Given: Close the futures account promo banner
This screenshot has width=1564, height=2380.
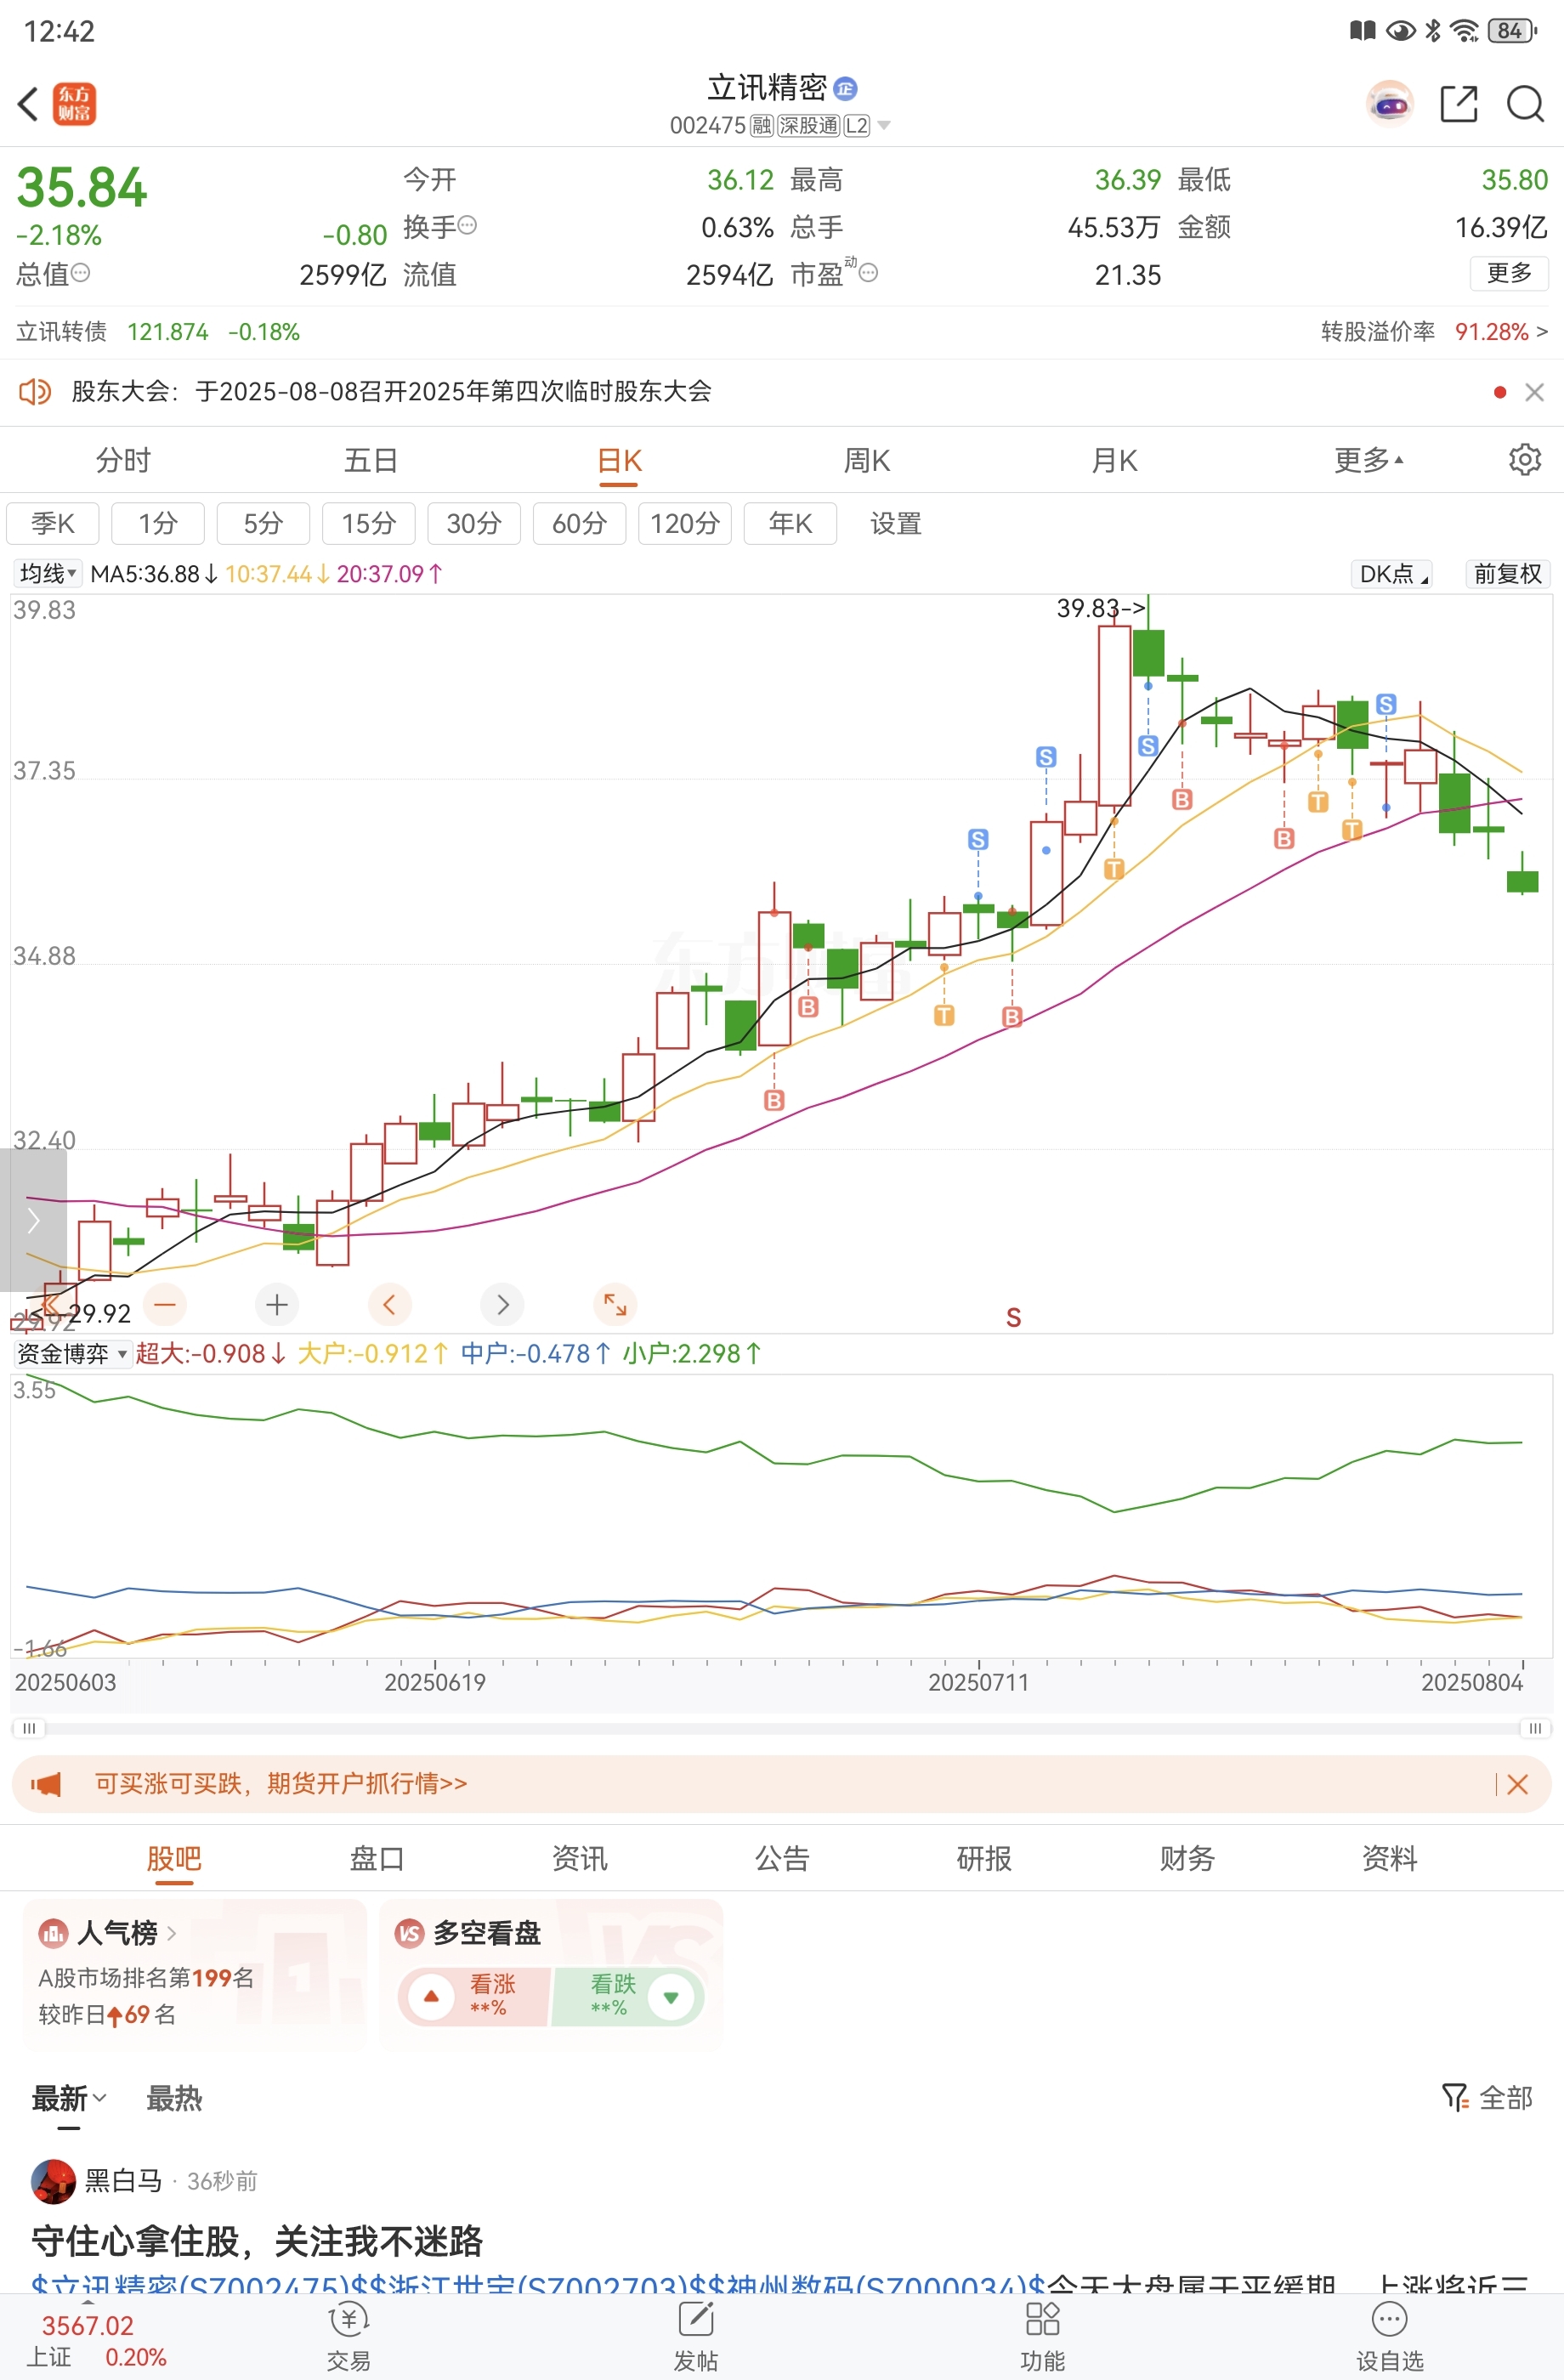Looking at the screenshot, I should [x=1517, y=1784].
